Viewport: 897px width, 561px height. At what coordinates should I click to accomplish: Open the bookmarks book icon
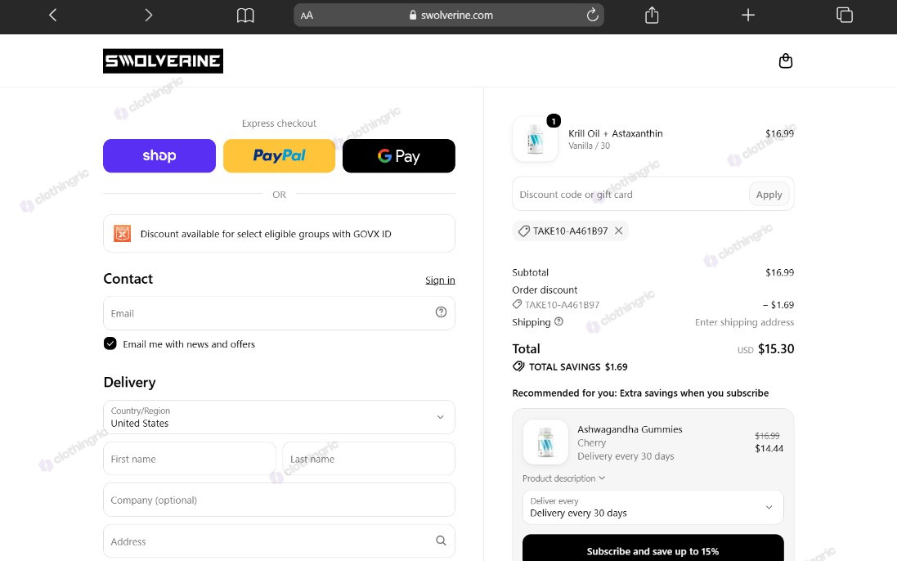tap(245, 16)
